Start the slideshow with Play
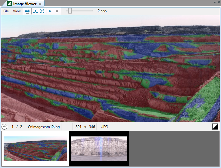 pyautogui.click(x=50, y=11)
